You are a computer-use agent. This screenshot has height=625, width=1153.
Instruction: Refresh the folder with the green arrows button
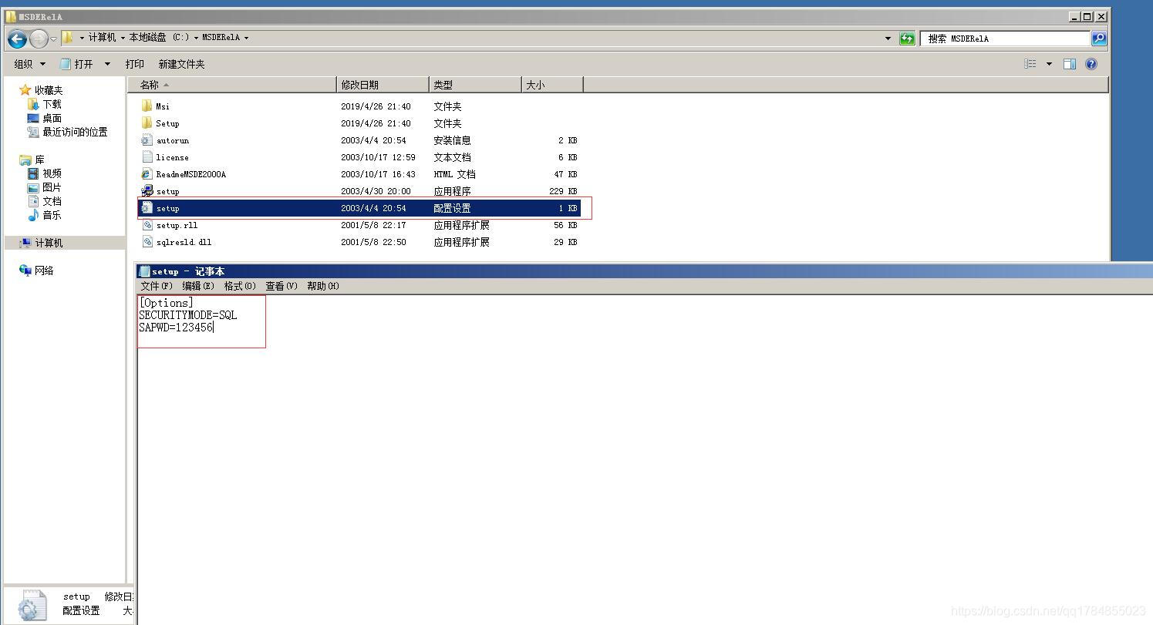point(907,39)
